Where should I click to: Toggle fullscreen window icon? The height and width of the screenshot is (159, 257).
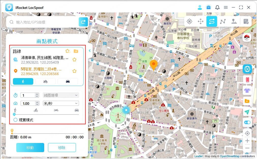point(241,7)
